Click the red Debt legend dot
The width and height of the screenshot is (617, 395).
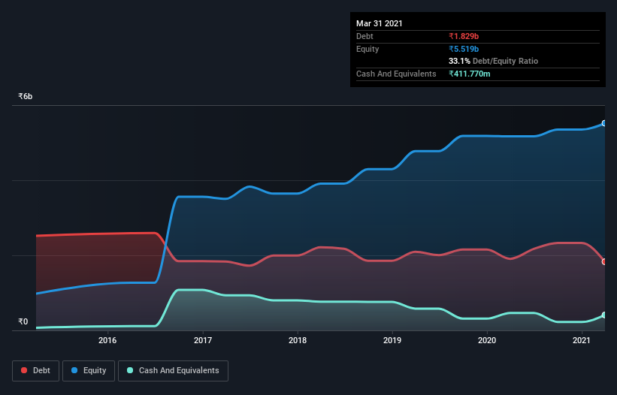[24, 370]
